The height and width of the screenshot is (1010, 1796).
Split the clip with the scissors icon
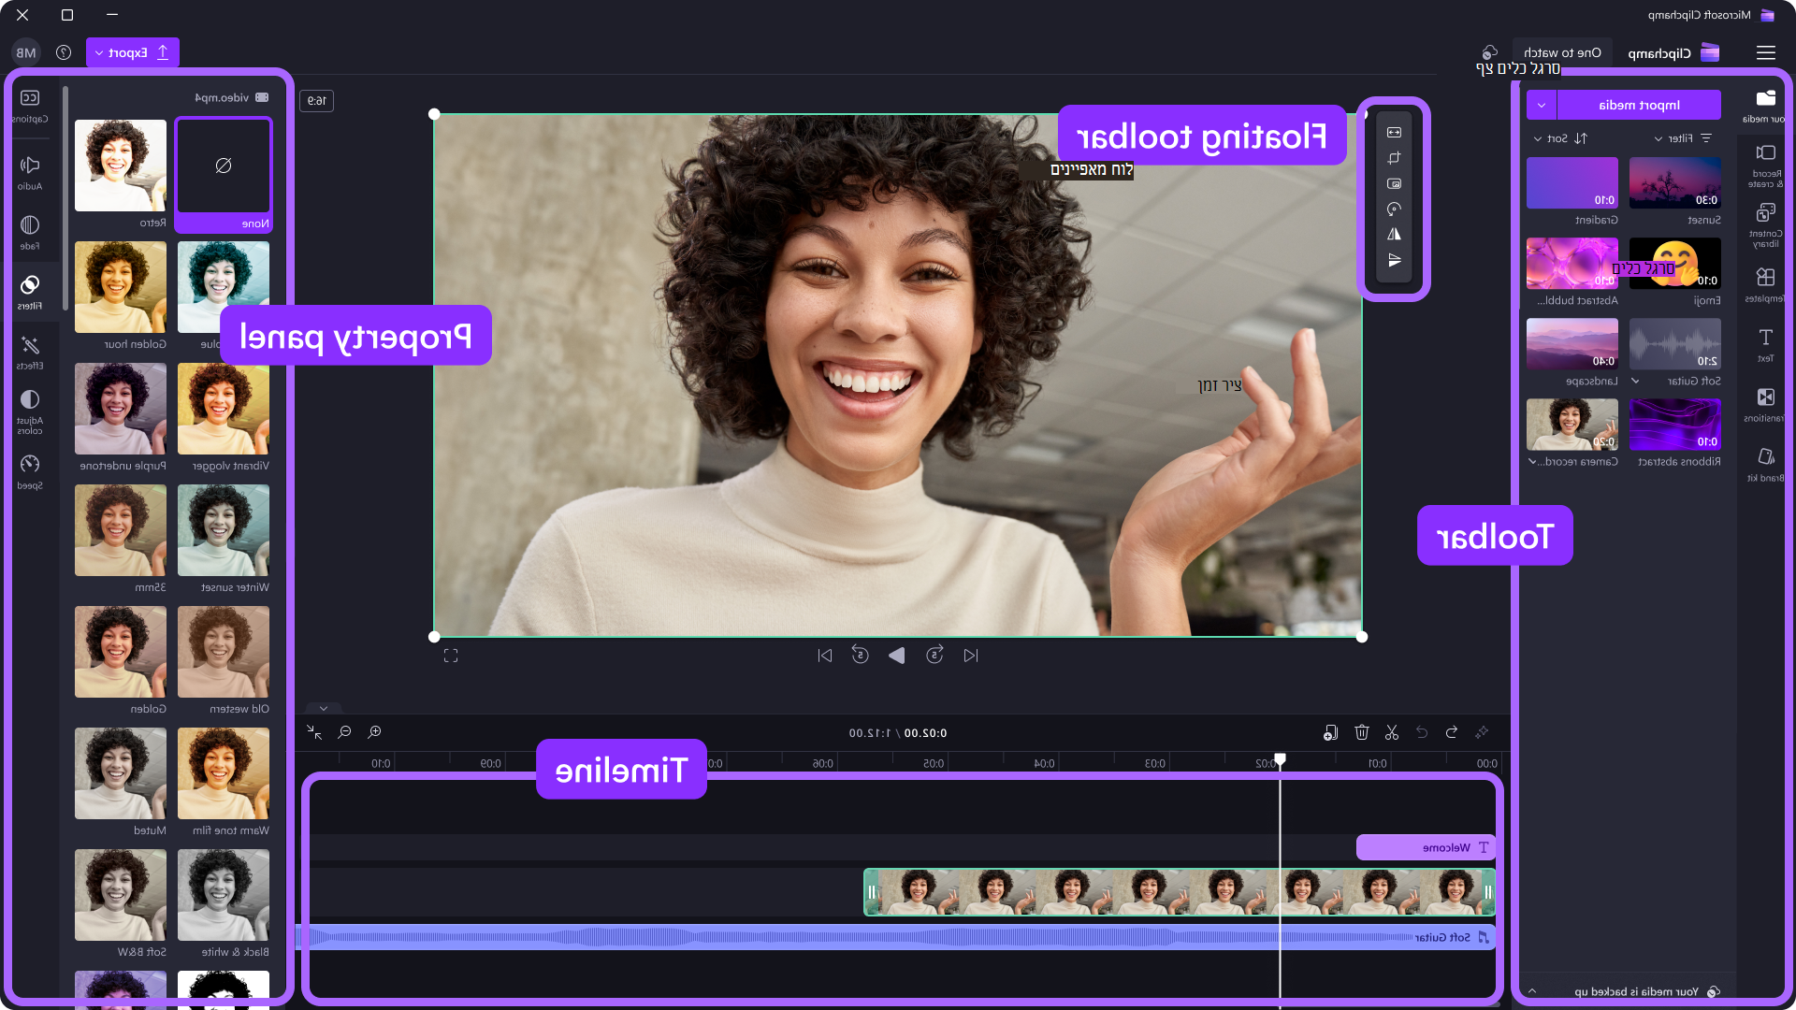point(1392,732)
